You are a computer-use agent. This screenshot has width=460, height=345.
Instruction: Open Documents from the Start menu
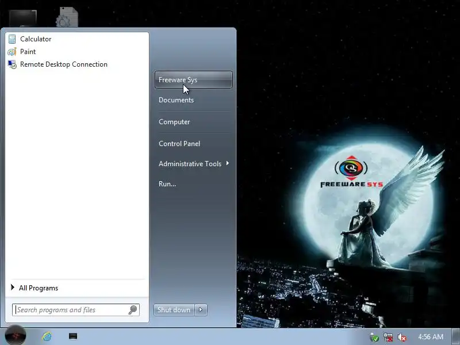click(x=194, y=100)
